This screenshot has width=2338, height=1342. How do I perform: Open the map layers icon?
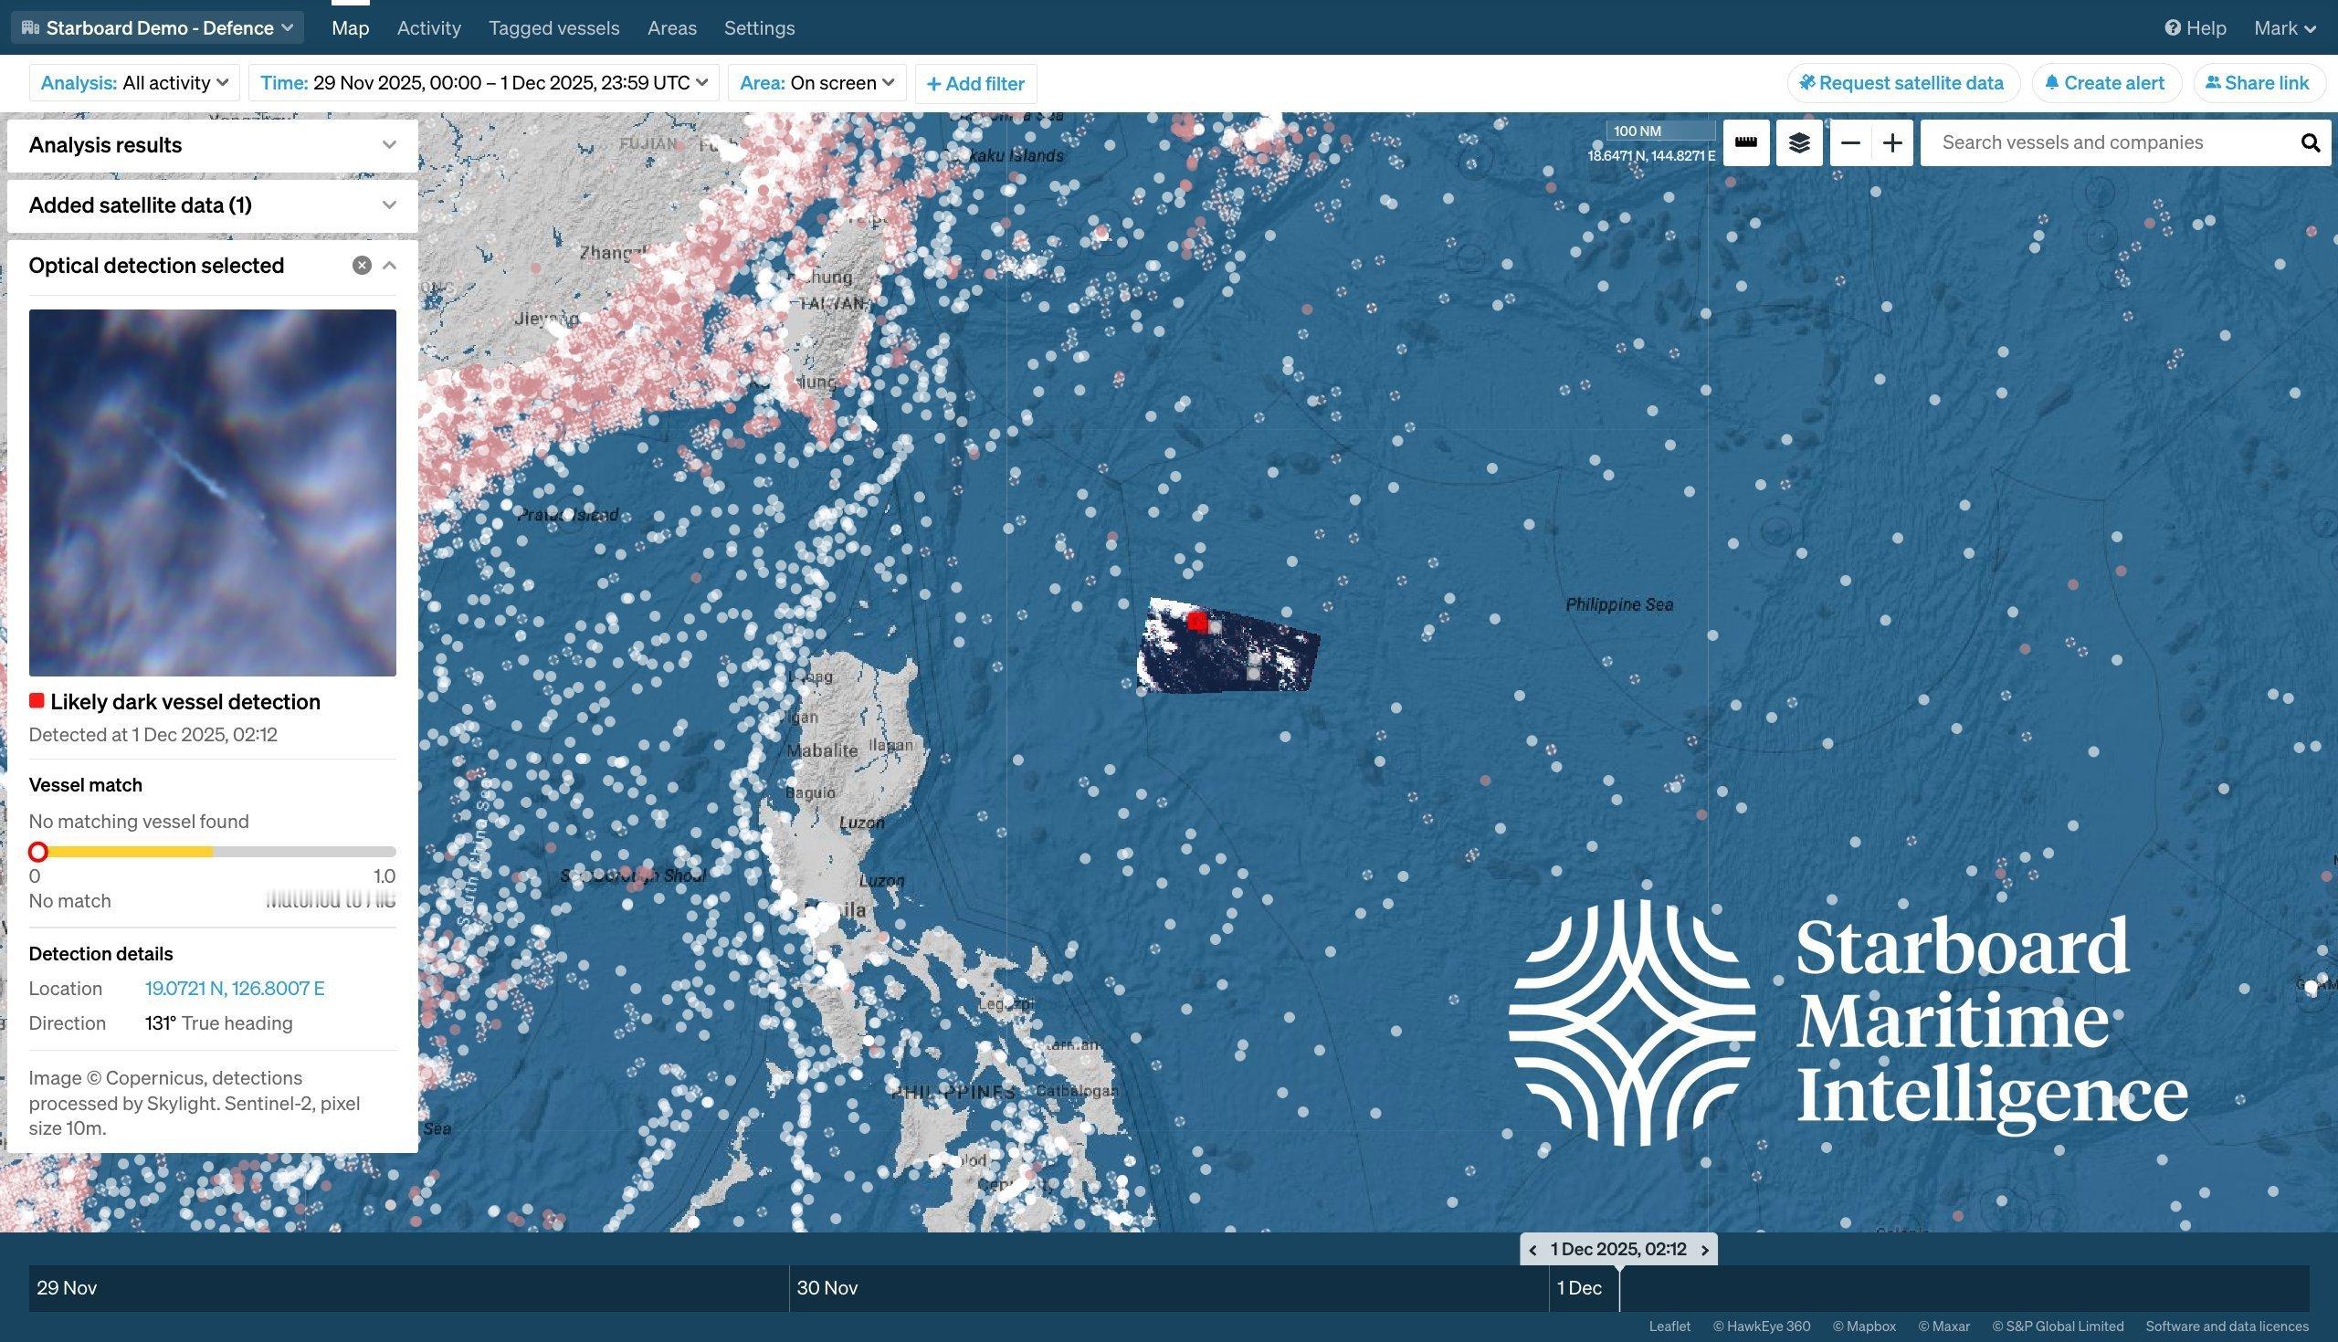(x=1798, y=142)
